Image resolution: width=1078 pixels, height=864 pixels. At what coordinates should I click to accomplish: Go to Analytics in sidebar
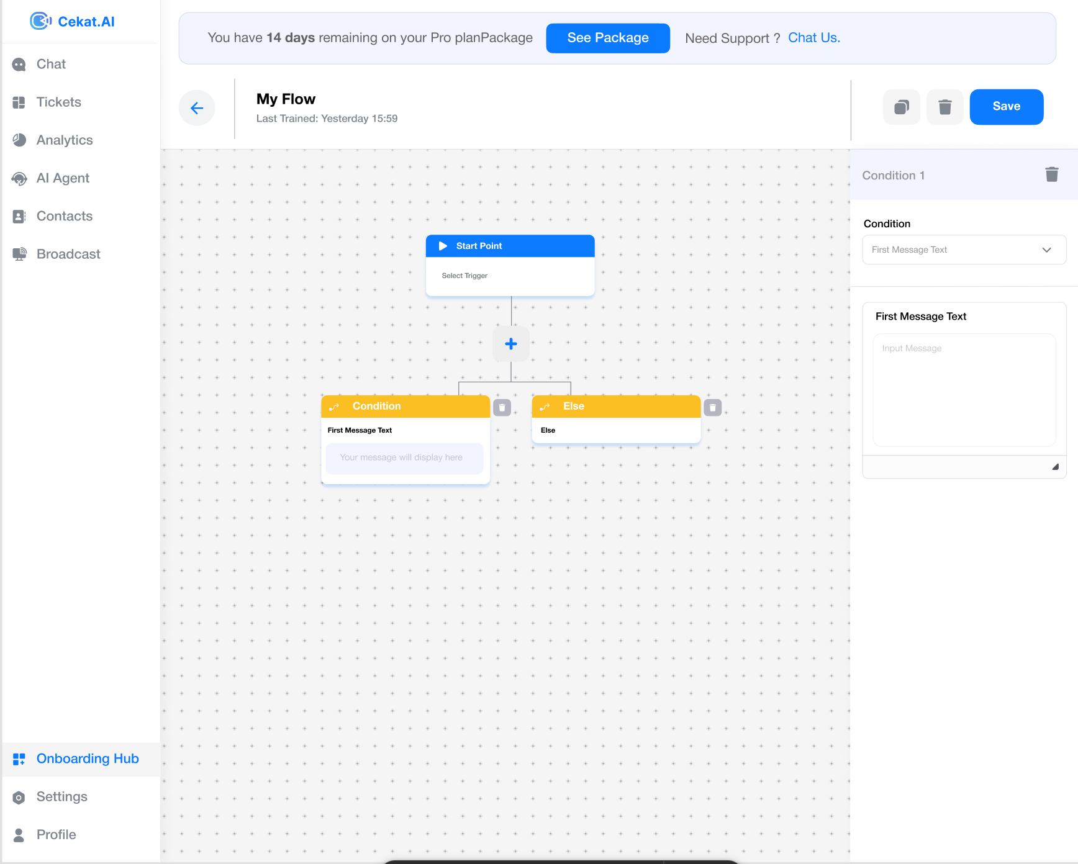tap(65, 140)
